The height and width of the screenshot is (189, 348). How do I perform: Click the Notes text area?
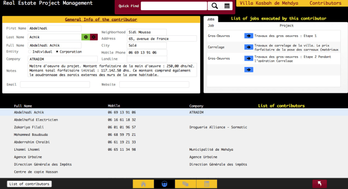[112, 70]
